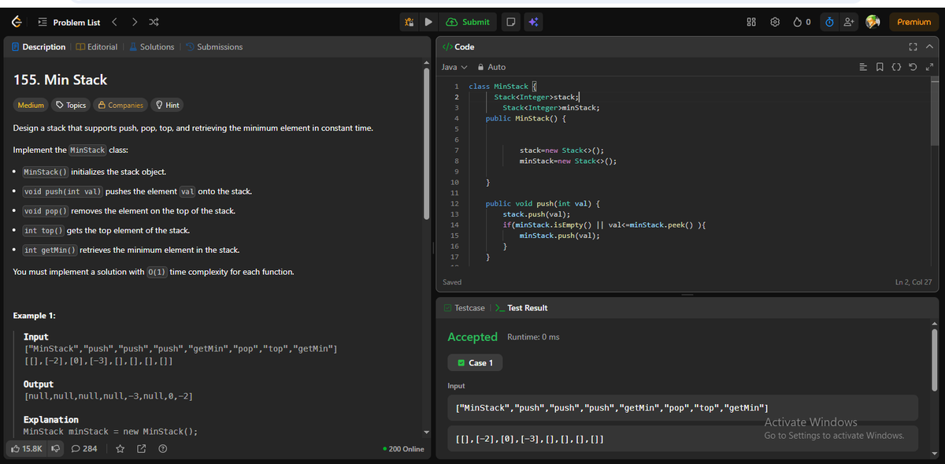The image size is (945, 464).
Task: Click the Auto lock setting
Action: click(492, 67)
